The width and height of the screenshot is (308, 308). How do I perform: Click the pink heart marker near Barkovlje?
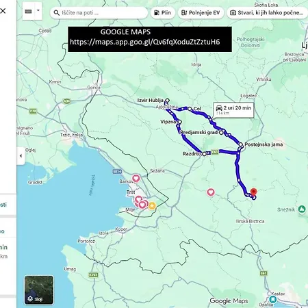coord(136,178)
